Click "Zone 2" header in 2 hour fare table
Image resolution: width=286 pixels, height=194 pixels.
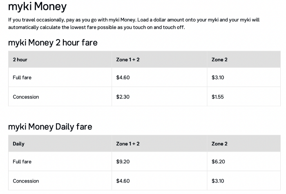(219, 60)
